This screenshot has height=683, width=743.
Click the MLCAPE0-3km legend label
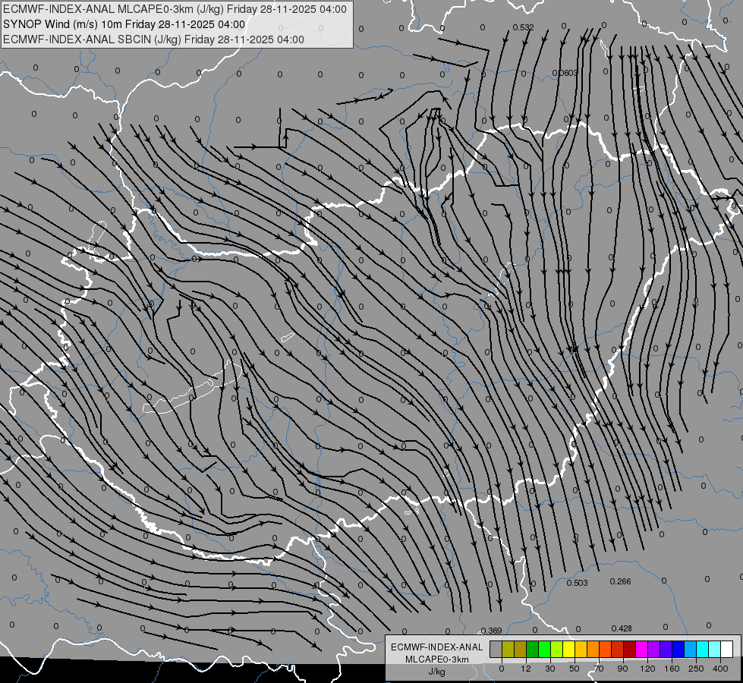tap(437, 659)
